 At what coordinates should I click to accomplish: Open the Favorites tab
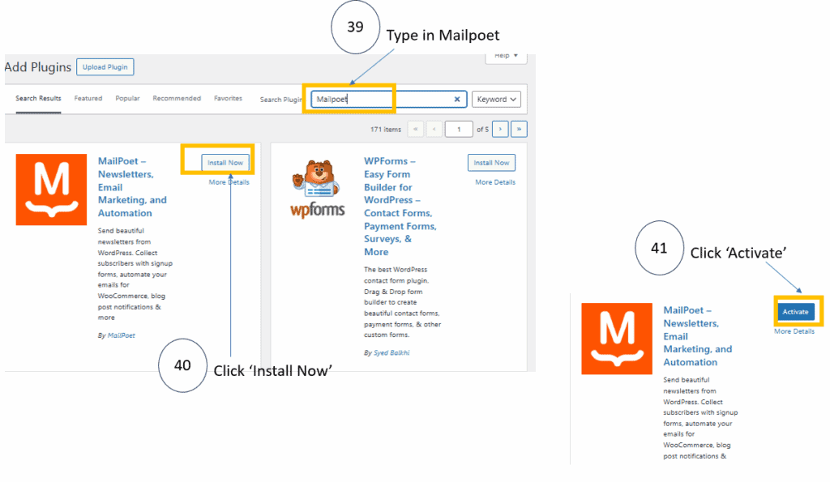[x=228, y=99]
